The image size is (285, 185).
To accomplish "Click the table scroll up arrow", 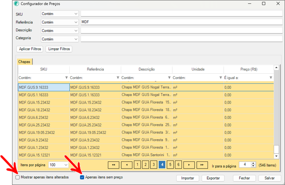I will coord(276,67).
